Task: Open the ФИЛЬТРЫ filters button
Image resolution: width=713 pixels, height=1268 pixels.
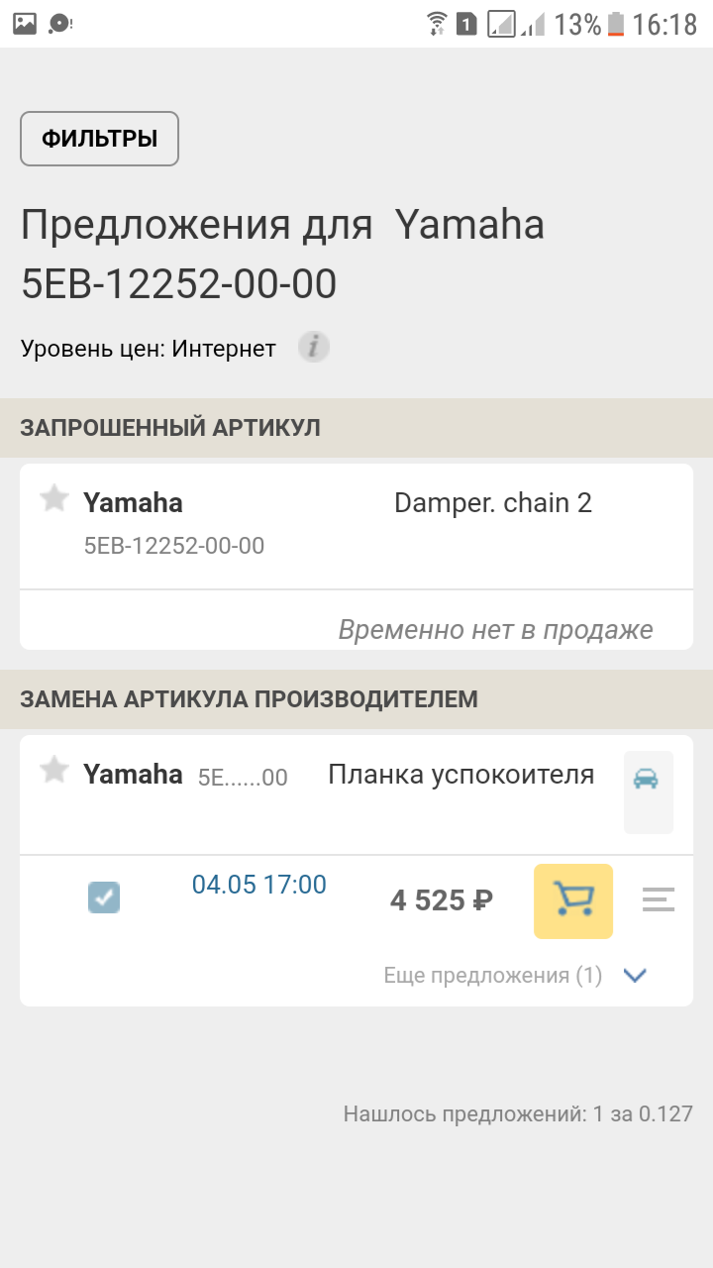Action: pyautogui.click(x=99, y=139)
